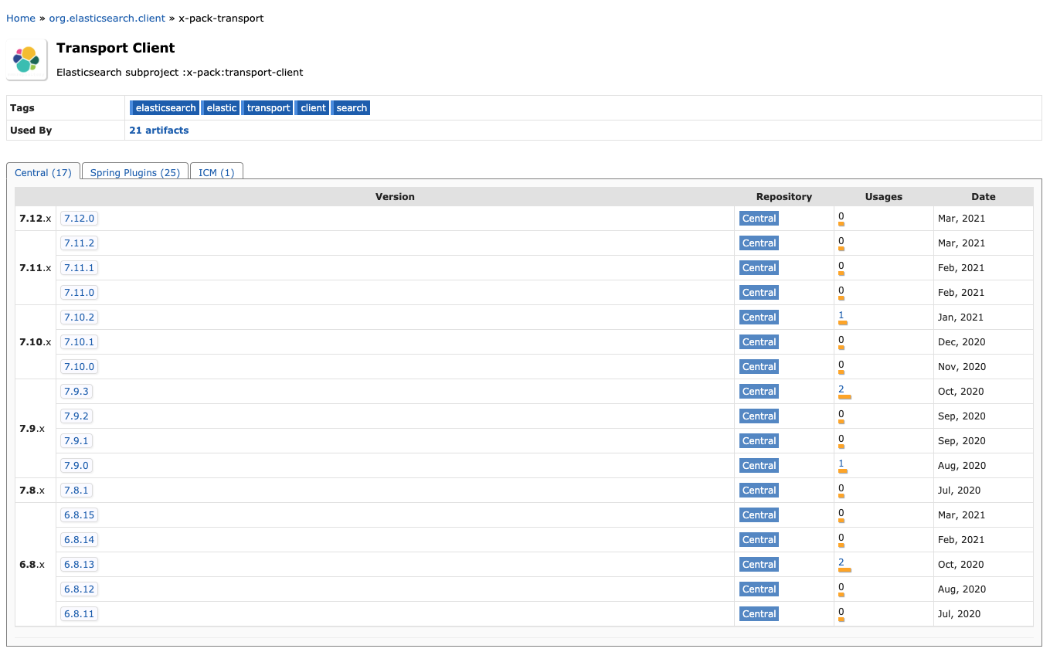Switch to the Spring Plugins (25) tab
Viewport: 1050px width, 652px height.
coord(135,172)
